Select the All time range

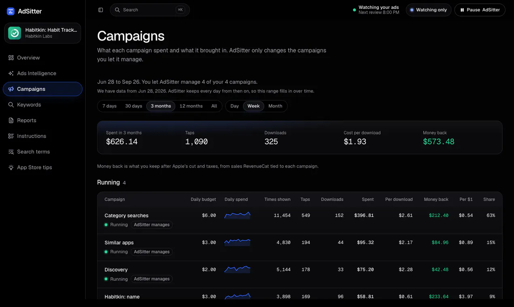click(x=214, y=106)
